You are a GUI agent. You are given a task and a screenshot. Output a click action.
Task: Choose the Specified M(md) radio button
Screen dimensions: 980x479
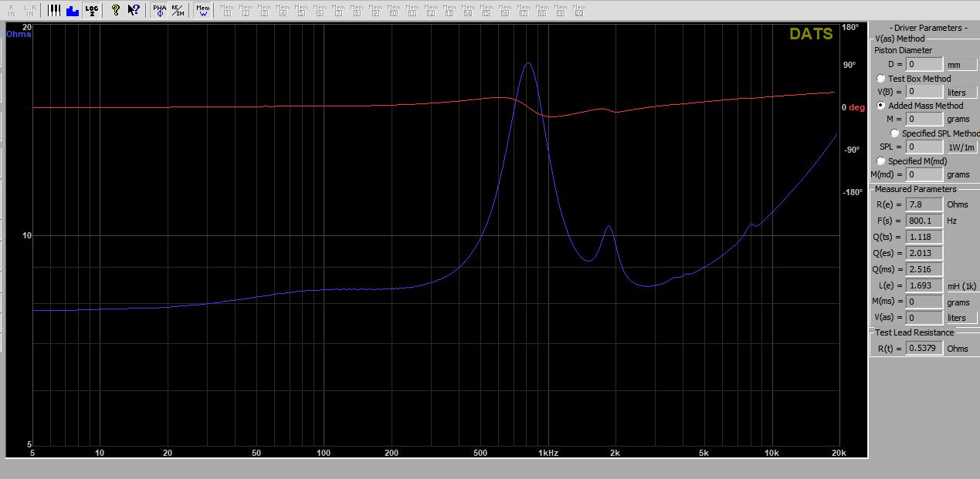click(881, 160)
